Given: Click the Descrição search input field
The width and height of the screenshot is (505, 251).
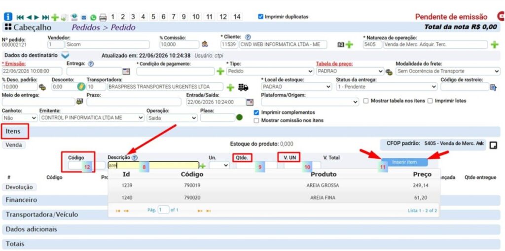Looking at the screenshot, I should click(153, 165).
